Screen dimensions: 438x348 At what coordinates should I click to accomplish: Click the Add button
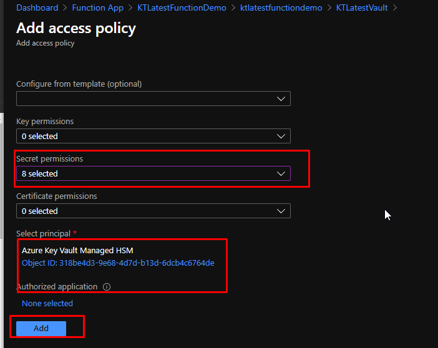pyautogui.click(x=41, y=329)
